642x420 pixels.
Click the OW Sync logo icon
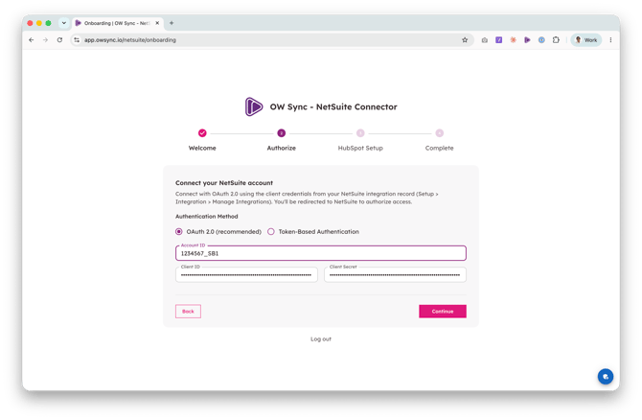[253, 106]
